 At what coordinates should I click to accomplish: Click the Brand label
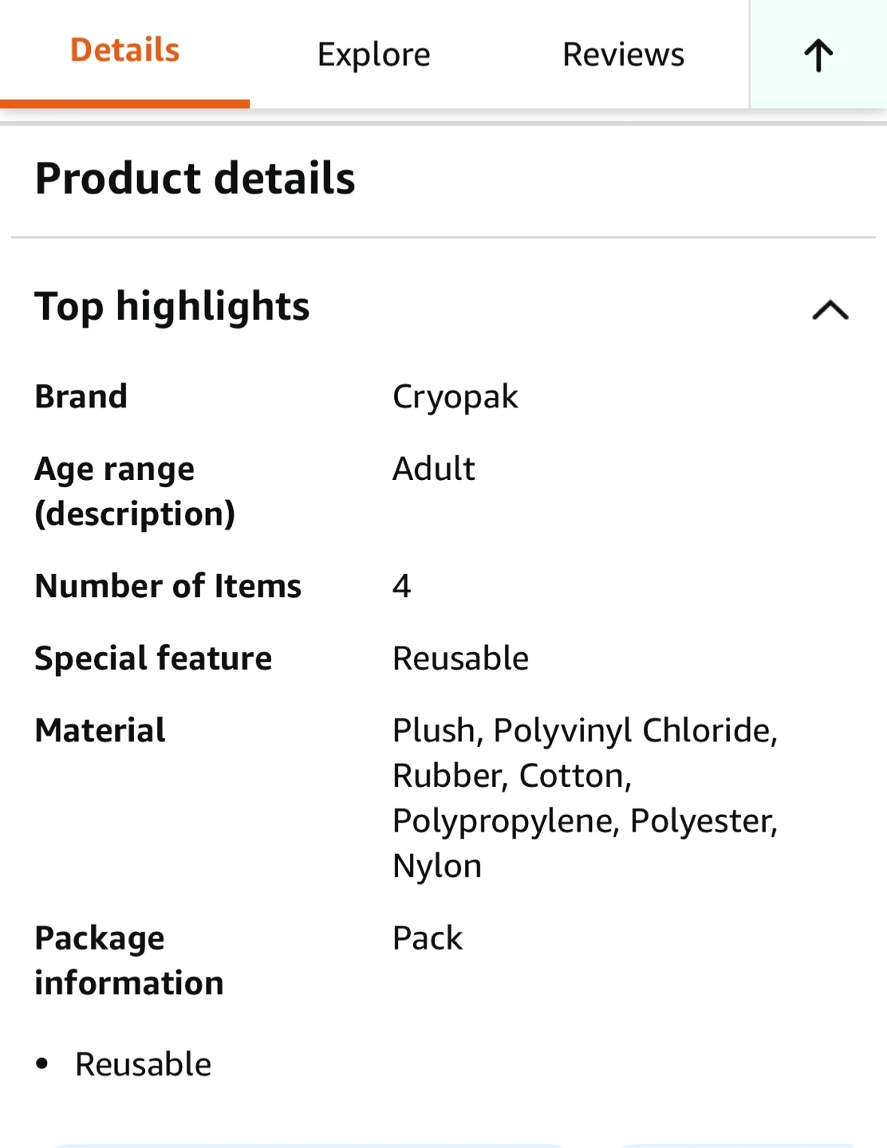pos(81,396)
